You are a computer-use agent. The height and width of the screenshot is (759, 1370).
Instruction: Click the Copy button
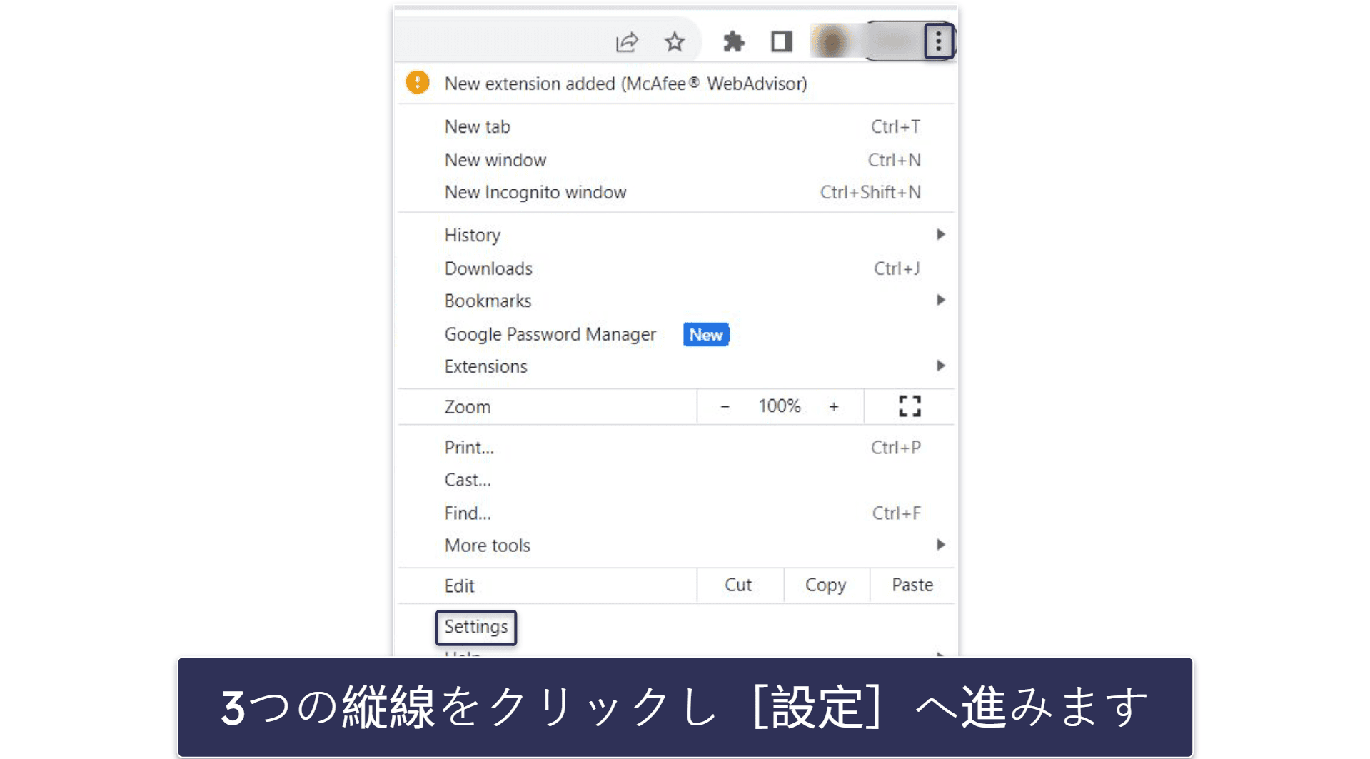pos(826,585)
